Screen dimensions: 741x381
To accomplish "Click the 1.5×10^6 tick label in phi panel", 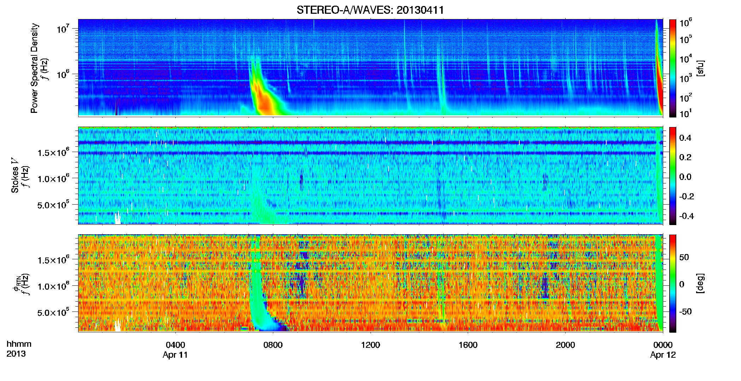I will 53,260.
